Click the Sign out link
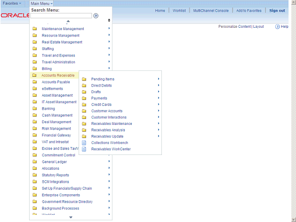The image size is (296, 222). click(x=277, y=11)
